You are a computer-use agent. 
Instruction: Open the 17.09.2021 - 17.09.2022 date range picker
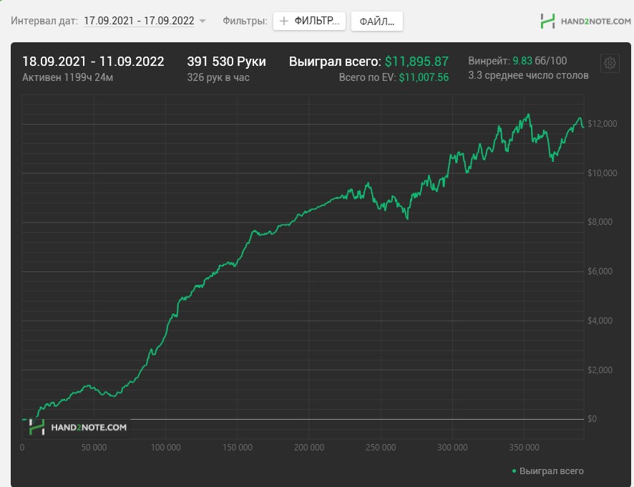click(139, 21)
